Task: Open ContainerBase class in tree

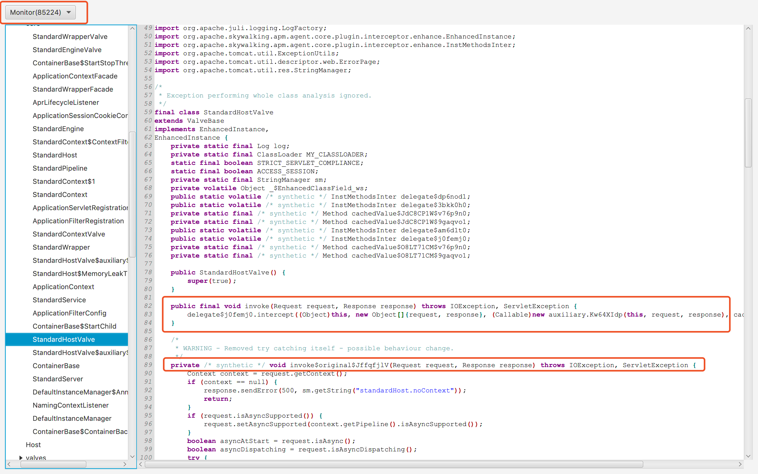Action: point(56,366)
